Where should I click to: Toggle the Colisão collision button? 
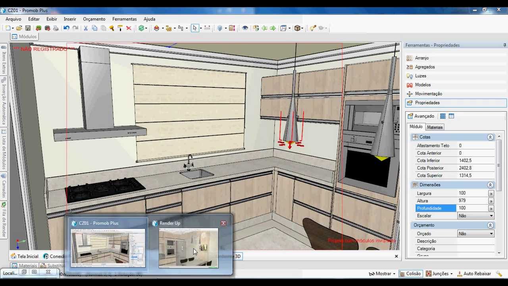click(x=410, y=273)
